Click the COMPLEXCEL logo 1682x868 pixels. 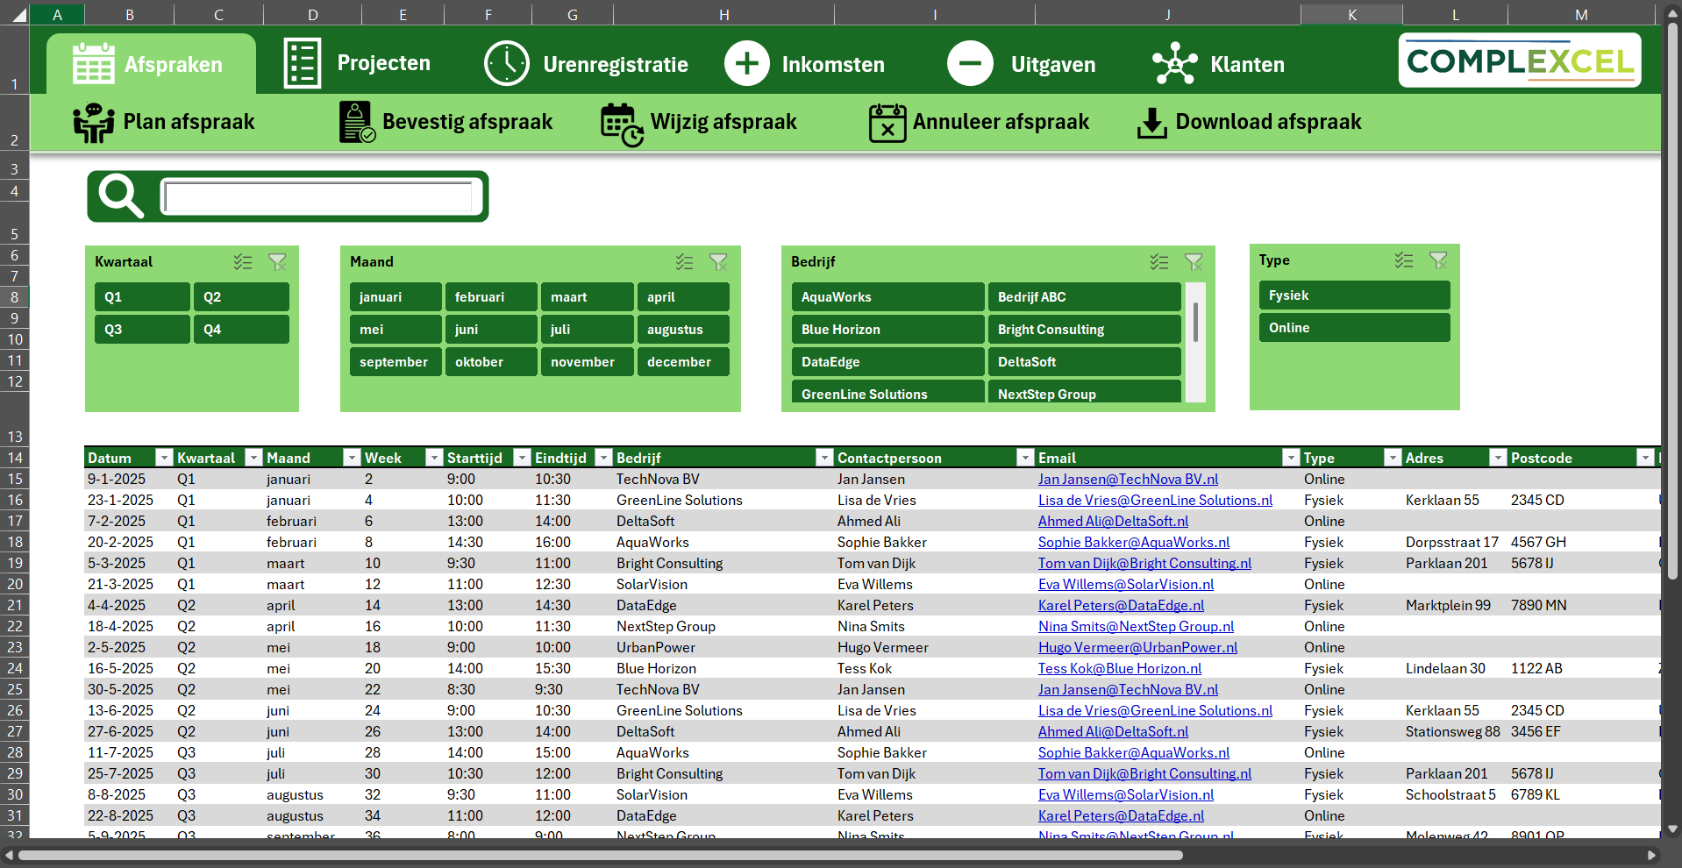(1520, 60)
